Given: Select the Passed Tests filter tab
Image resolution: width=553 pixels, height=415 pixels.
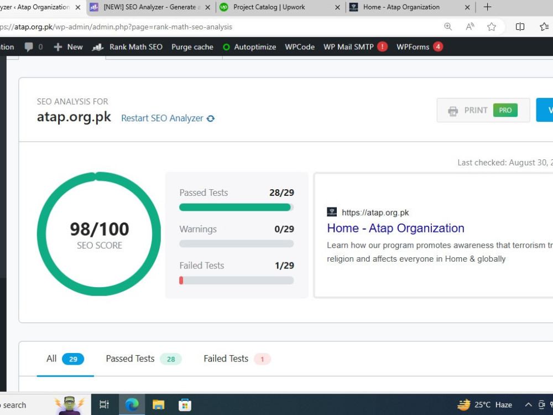Looking at the screenshot, I should tap(144, 359).
